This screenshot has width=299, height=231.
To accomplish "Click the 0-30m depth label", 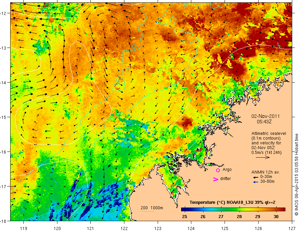I will [266, 177].
